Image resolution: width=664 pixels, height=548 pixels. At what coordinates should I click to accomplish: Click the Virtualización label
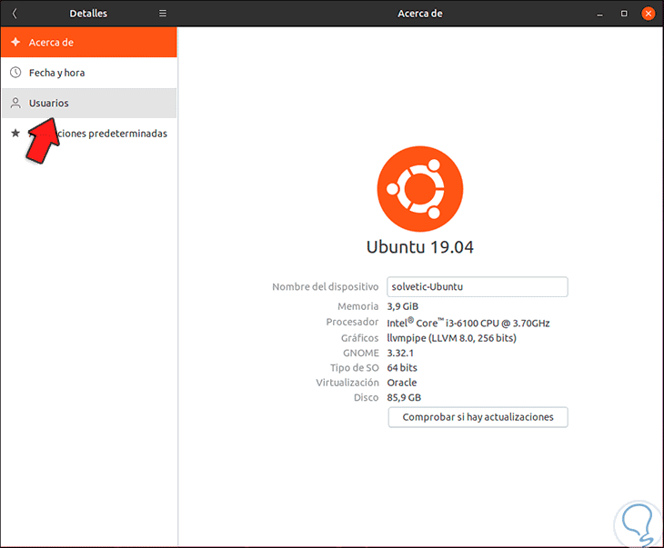click(x=347, y=383)
